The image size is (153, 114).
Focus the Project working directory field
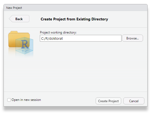[81, 38]
